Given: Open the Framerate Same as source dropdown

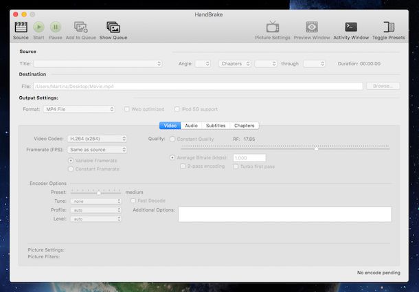Looking at the screenshot, I should tap(97, 150).
